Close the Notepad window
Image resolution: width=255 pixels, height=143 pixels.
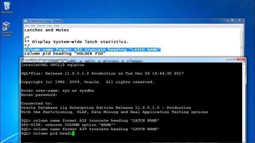[x=239, y=20]
